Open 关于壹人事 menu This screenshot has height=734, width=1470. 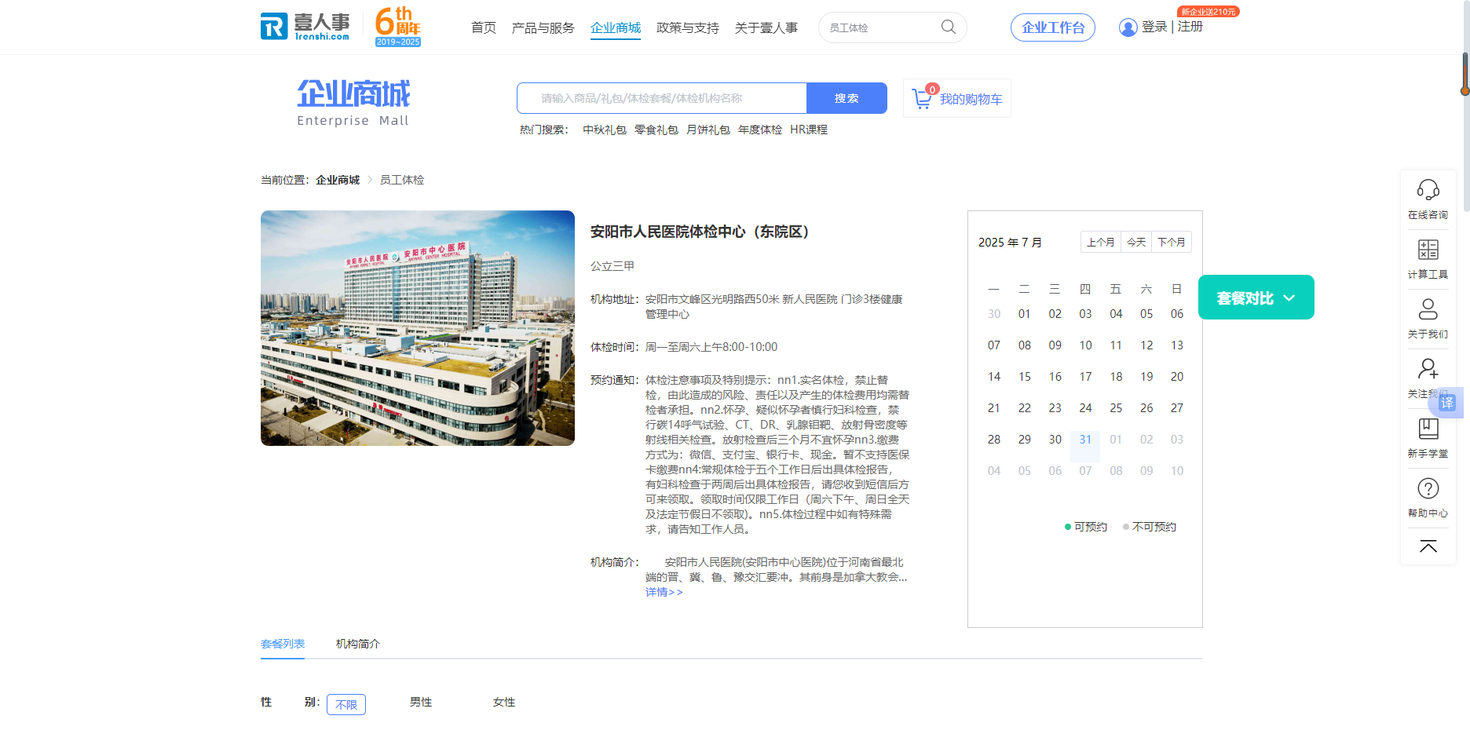point(766,27)
